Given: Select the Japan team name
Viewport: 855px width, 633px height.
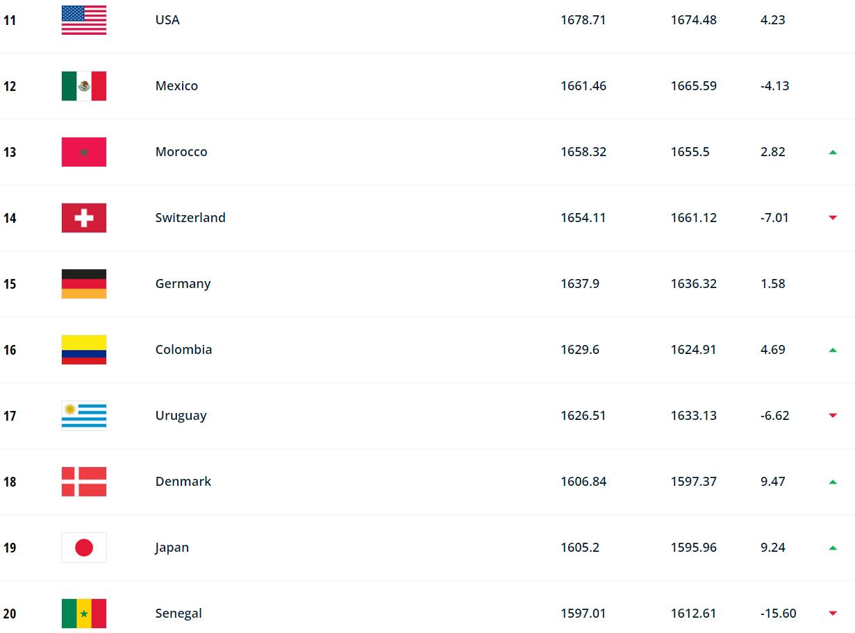Looking at the screenshot, I should coord(172,548).
